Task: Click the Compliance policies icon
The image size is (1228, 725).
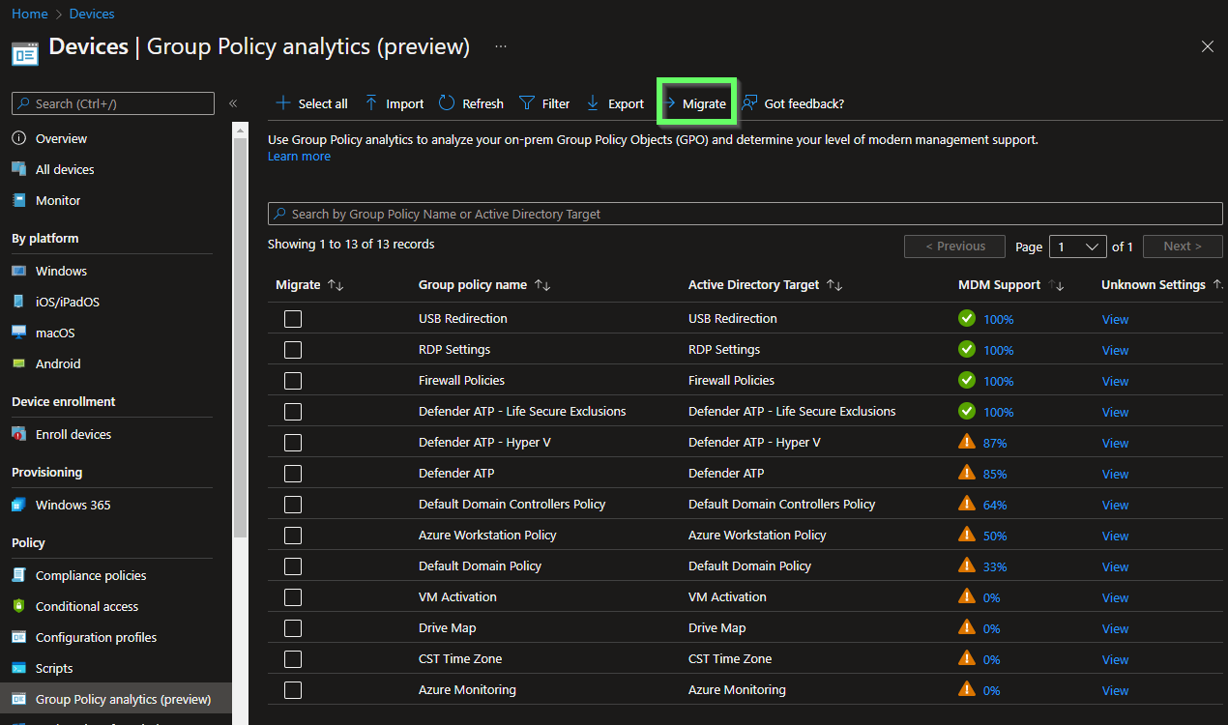Action: pyautogui.click(x=19, y=575)
